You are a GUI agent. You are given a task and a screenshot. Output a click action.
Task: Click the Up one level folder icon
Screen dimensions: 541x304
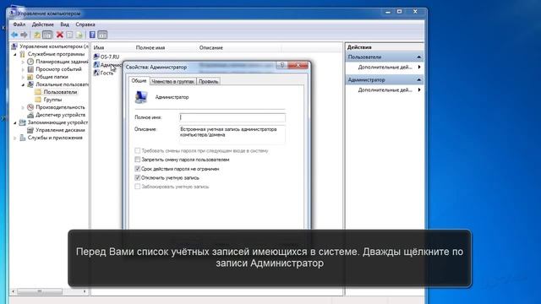pyautogui.click(x=37, y=35)
